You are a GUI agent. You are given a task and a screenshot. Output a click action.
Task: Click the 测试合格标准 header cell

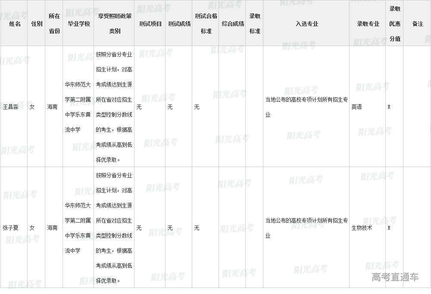[x=206, y=24]
